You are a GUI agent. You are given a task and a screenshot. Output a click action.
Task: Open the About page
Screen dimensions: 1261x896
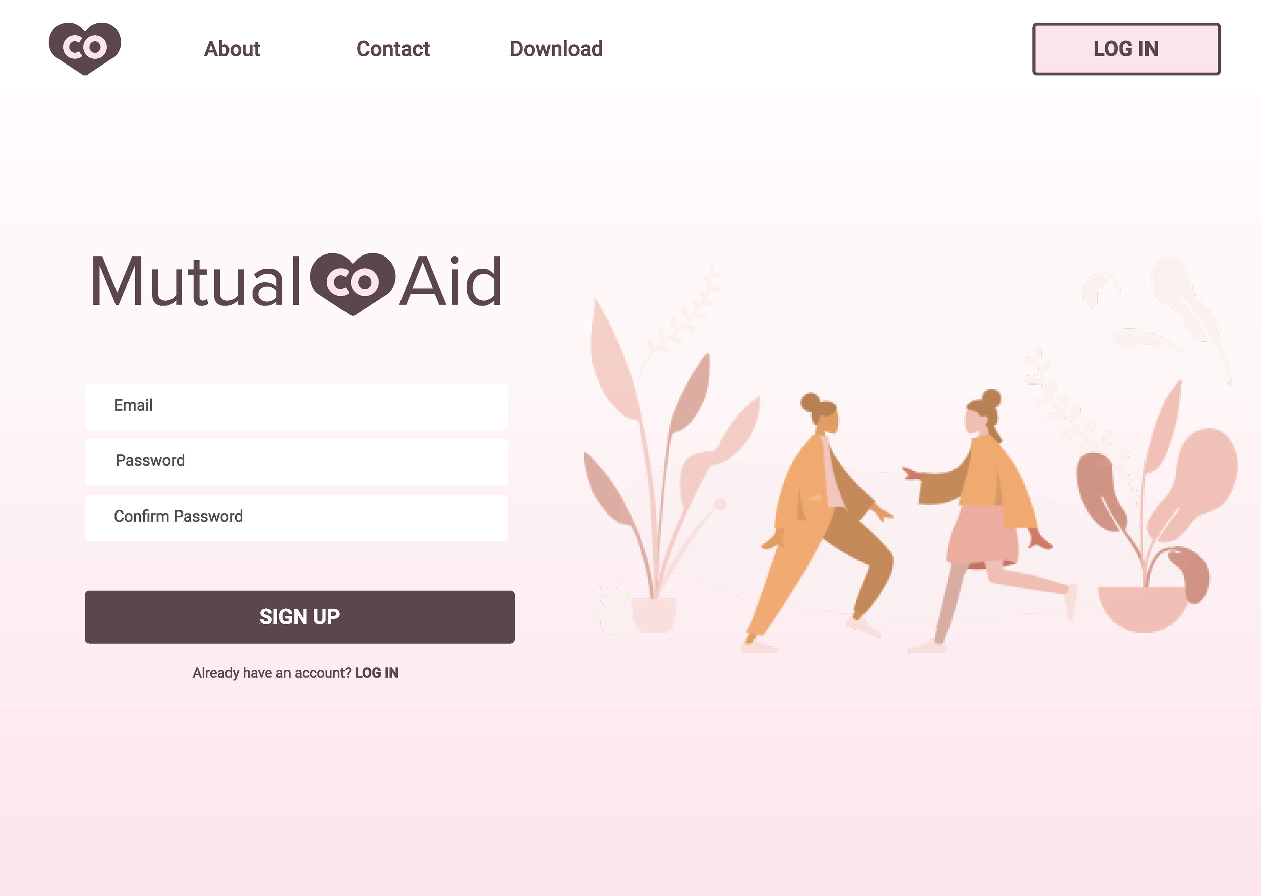[232, 49]
